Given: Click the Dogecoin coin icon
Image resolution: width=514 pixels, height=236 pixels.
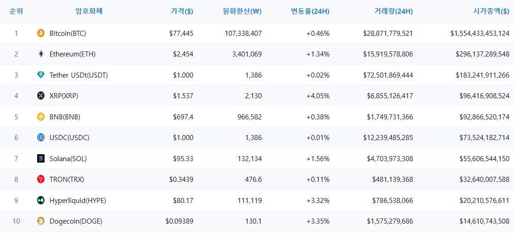Looking at the screenshot, I should click(41, 221).
